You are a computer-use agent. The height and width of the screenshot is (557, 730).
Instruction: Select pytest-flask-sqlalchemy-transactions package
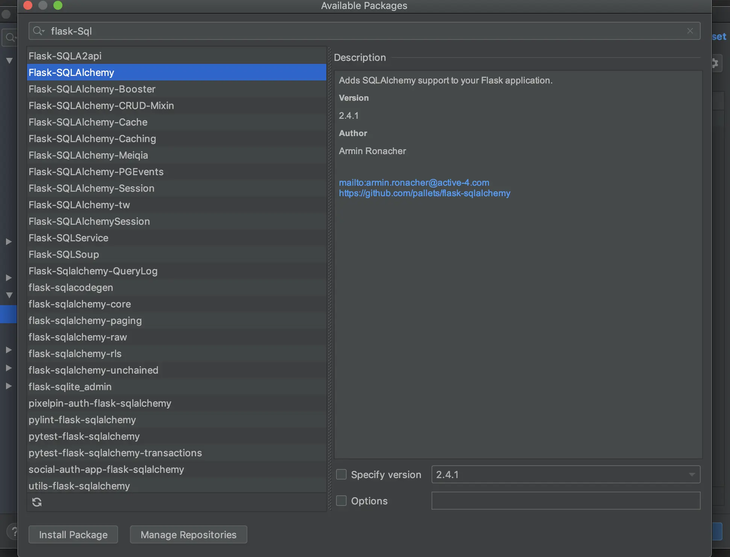click(x=115, y=453)
